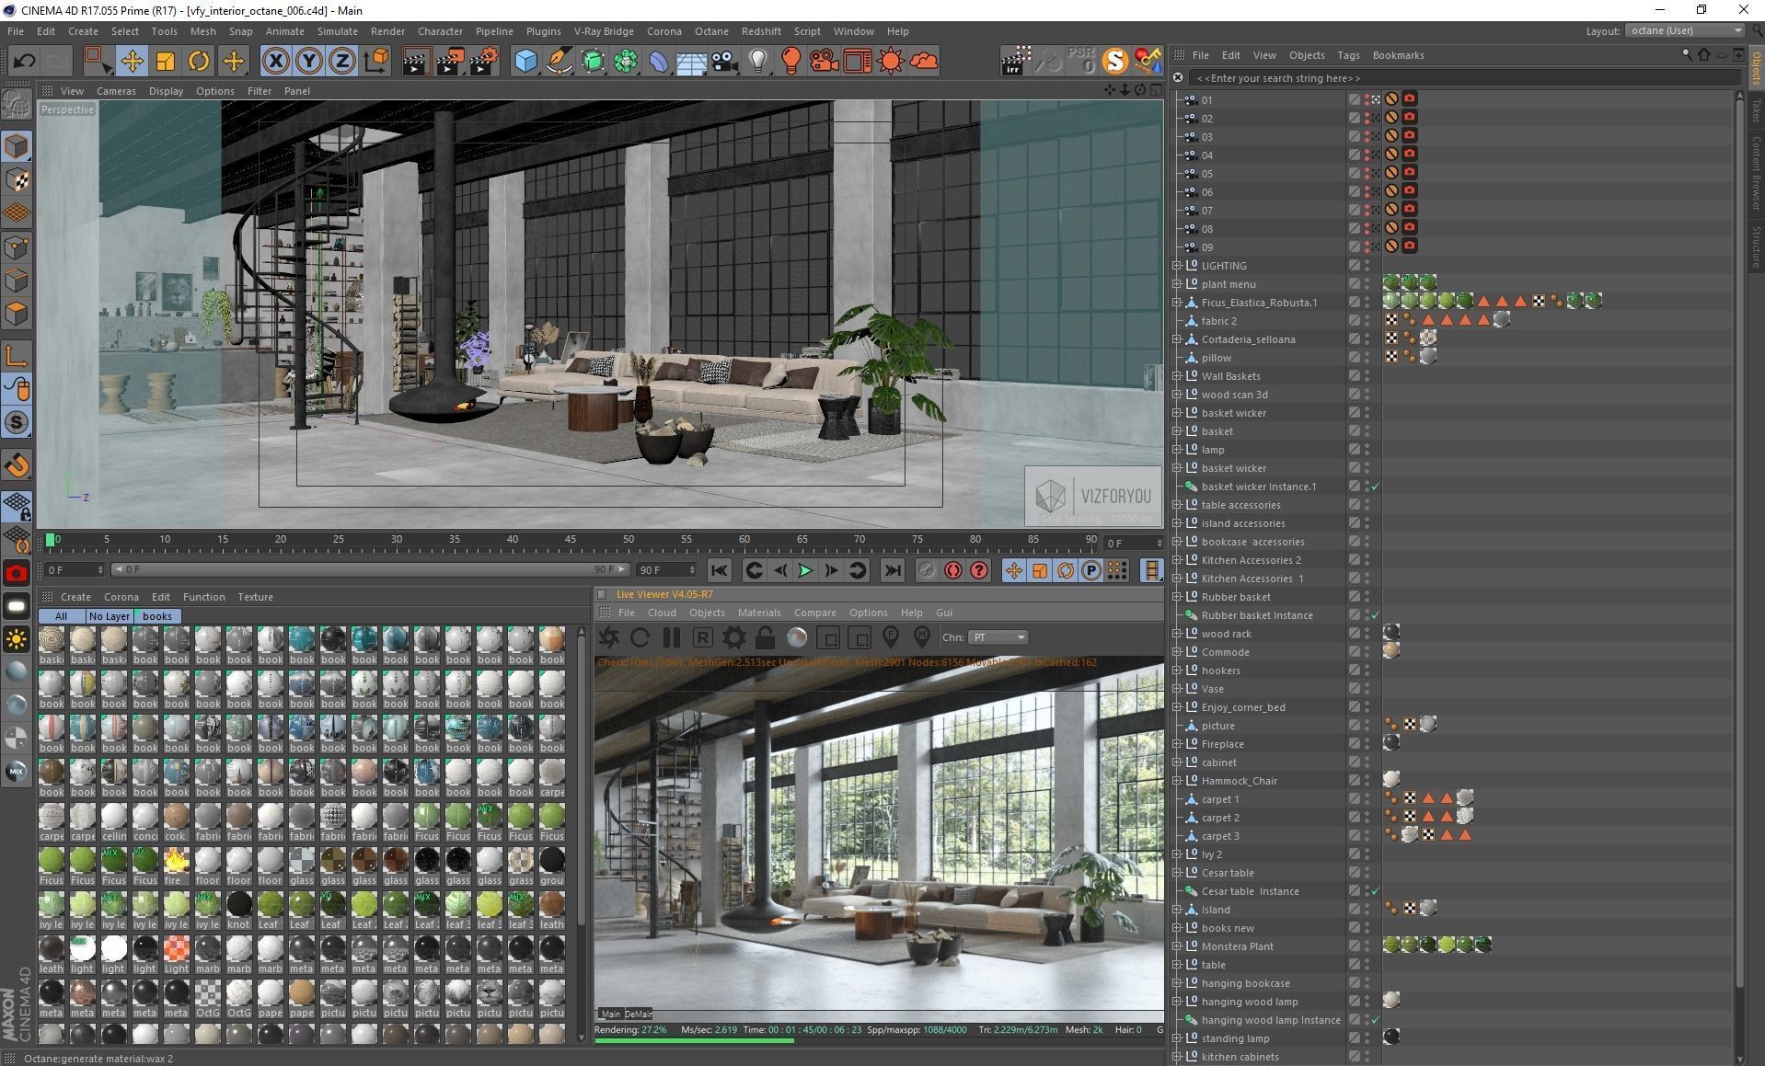Screen dimensions: 1765x1066
Task: Go to end of animation button
Action: (x=892, y=571)
